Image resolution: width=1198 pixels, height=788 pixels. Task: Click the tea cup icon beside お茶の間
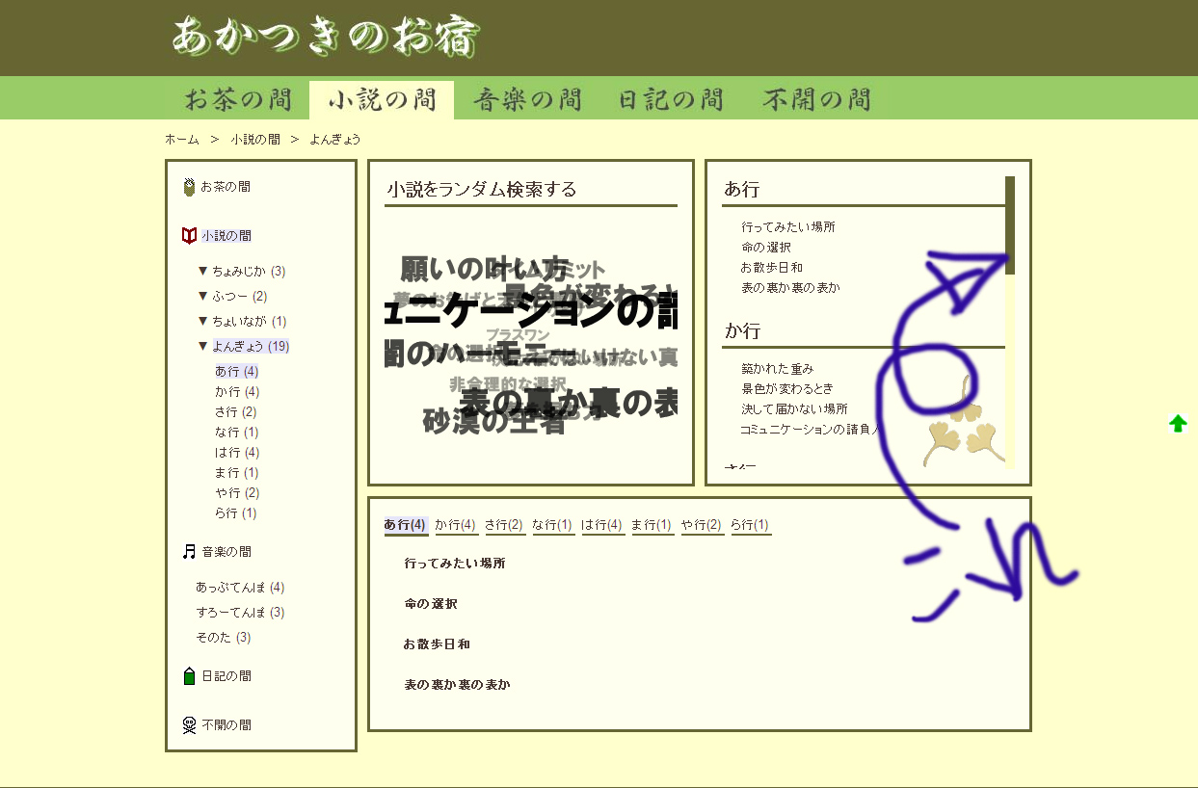click(189, 187)
